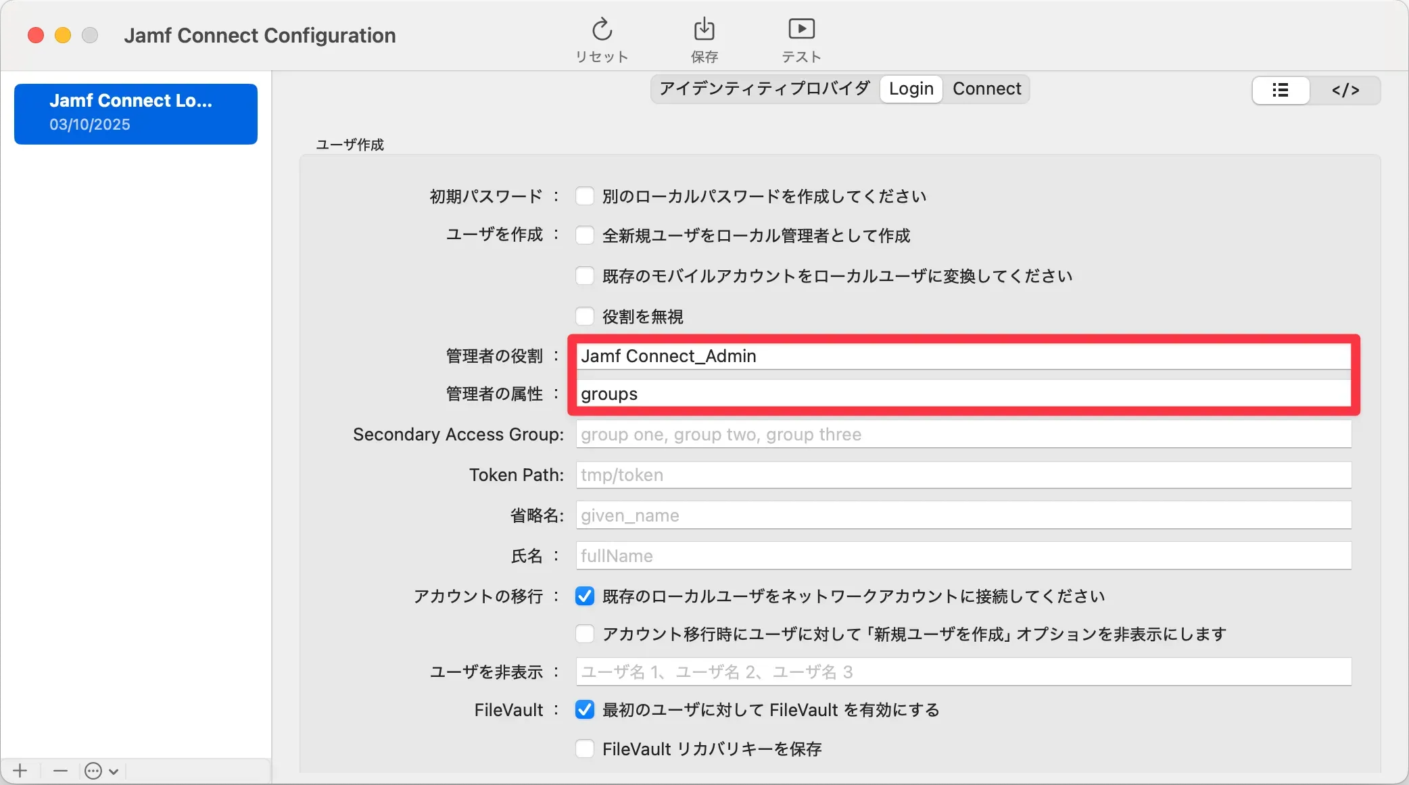
Task: Select the Jamf Connect Lo... configuration in sidebar
Action: coord(135,113)
